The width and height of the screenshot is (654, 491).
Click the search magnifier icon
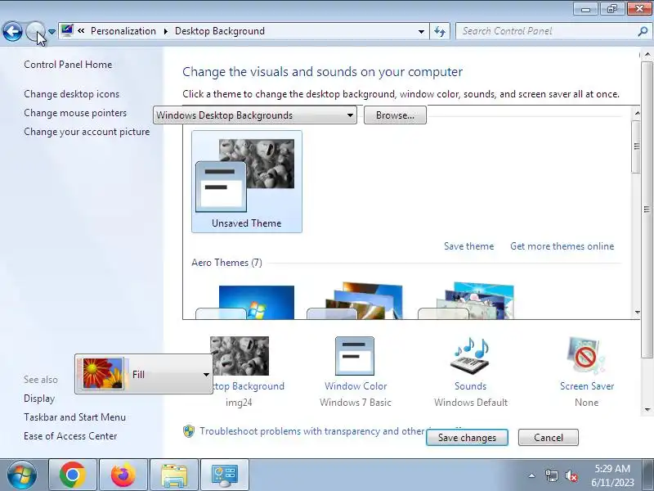pos(643,31)
